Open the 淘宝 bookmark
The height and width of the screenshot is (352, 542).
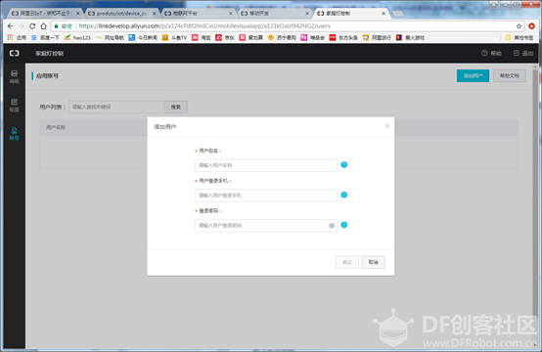click(202, 38)
